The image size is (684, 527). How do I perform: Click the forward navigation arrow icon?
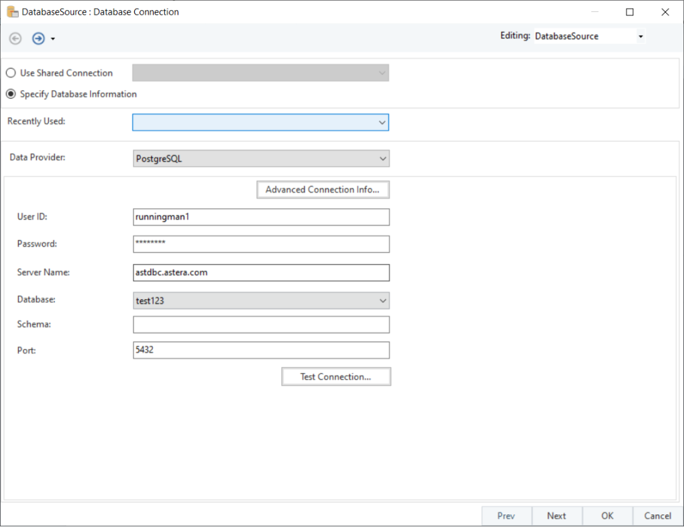click(x=37, y=38)
